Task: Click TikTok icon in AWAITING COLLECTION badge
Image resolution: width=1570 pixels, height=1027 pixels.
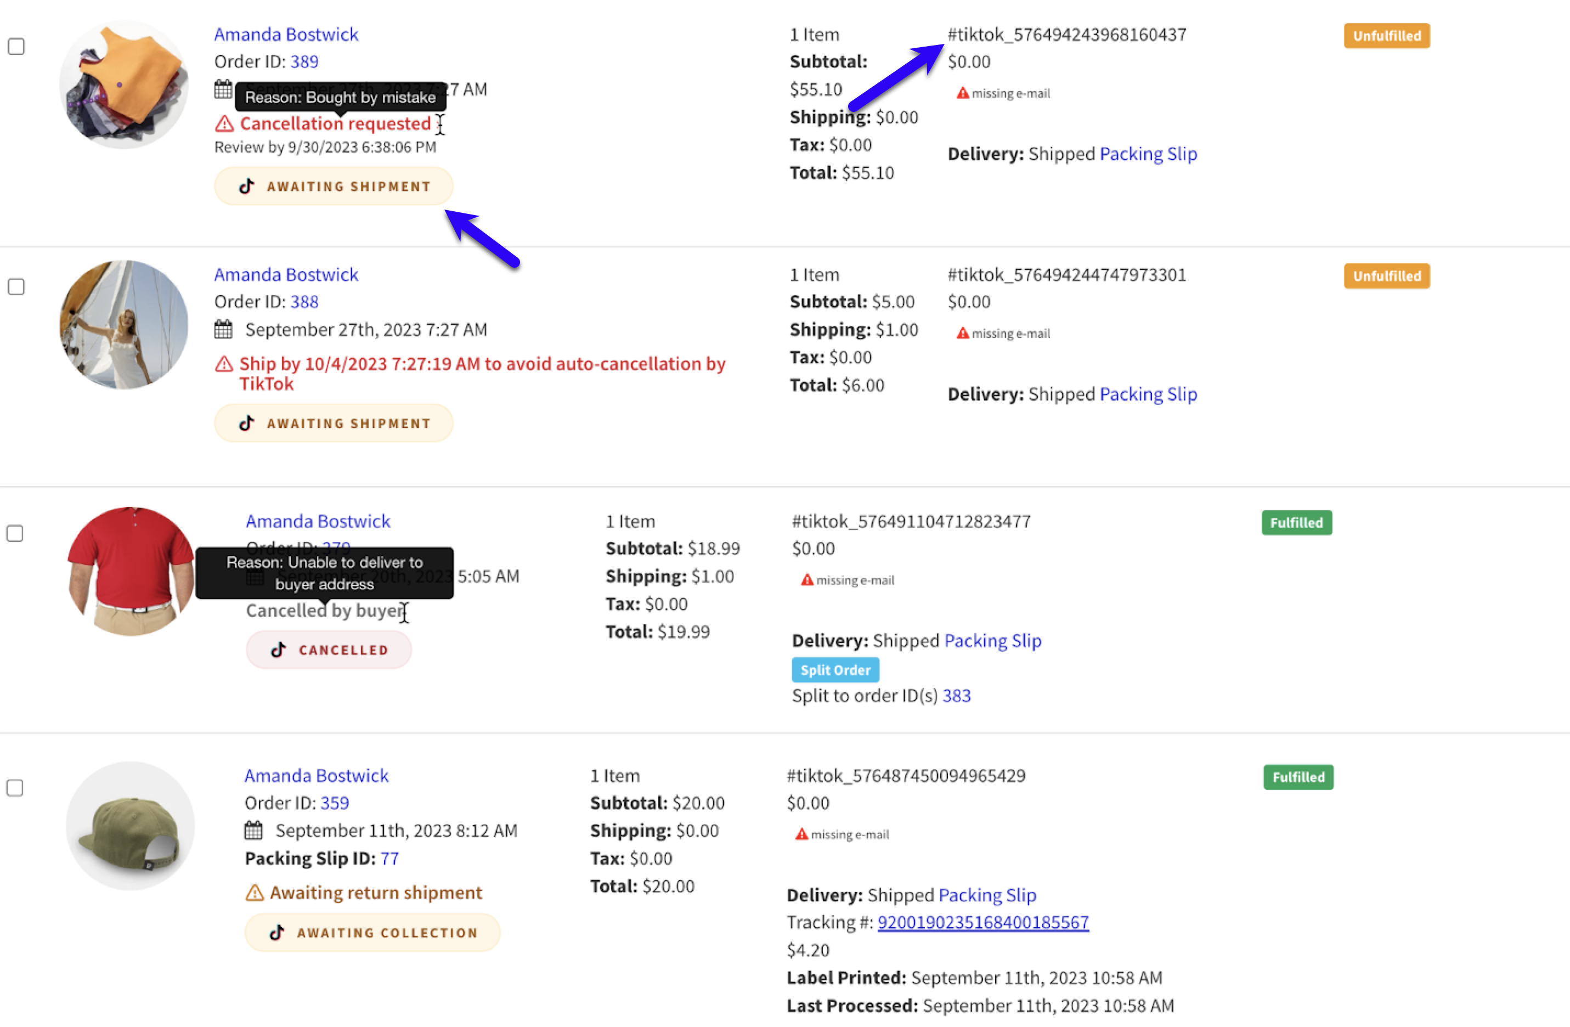Action: click(277, 932)
